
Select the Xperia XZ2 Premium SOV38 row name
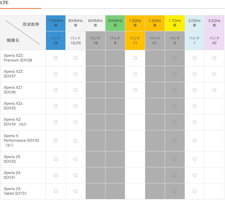coord(18,58)
